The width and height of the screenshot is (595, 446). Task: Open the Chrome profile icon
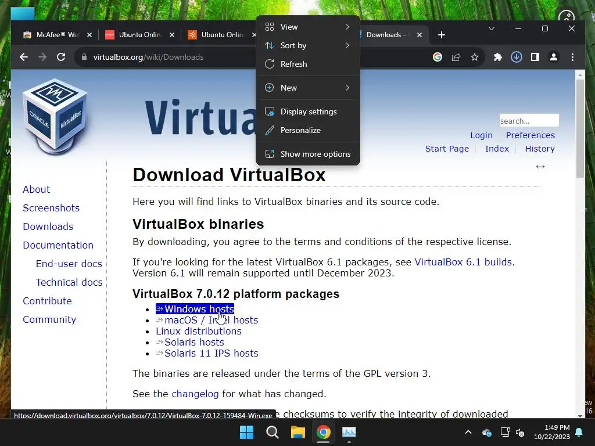pos(554,57)
